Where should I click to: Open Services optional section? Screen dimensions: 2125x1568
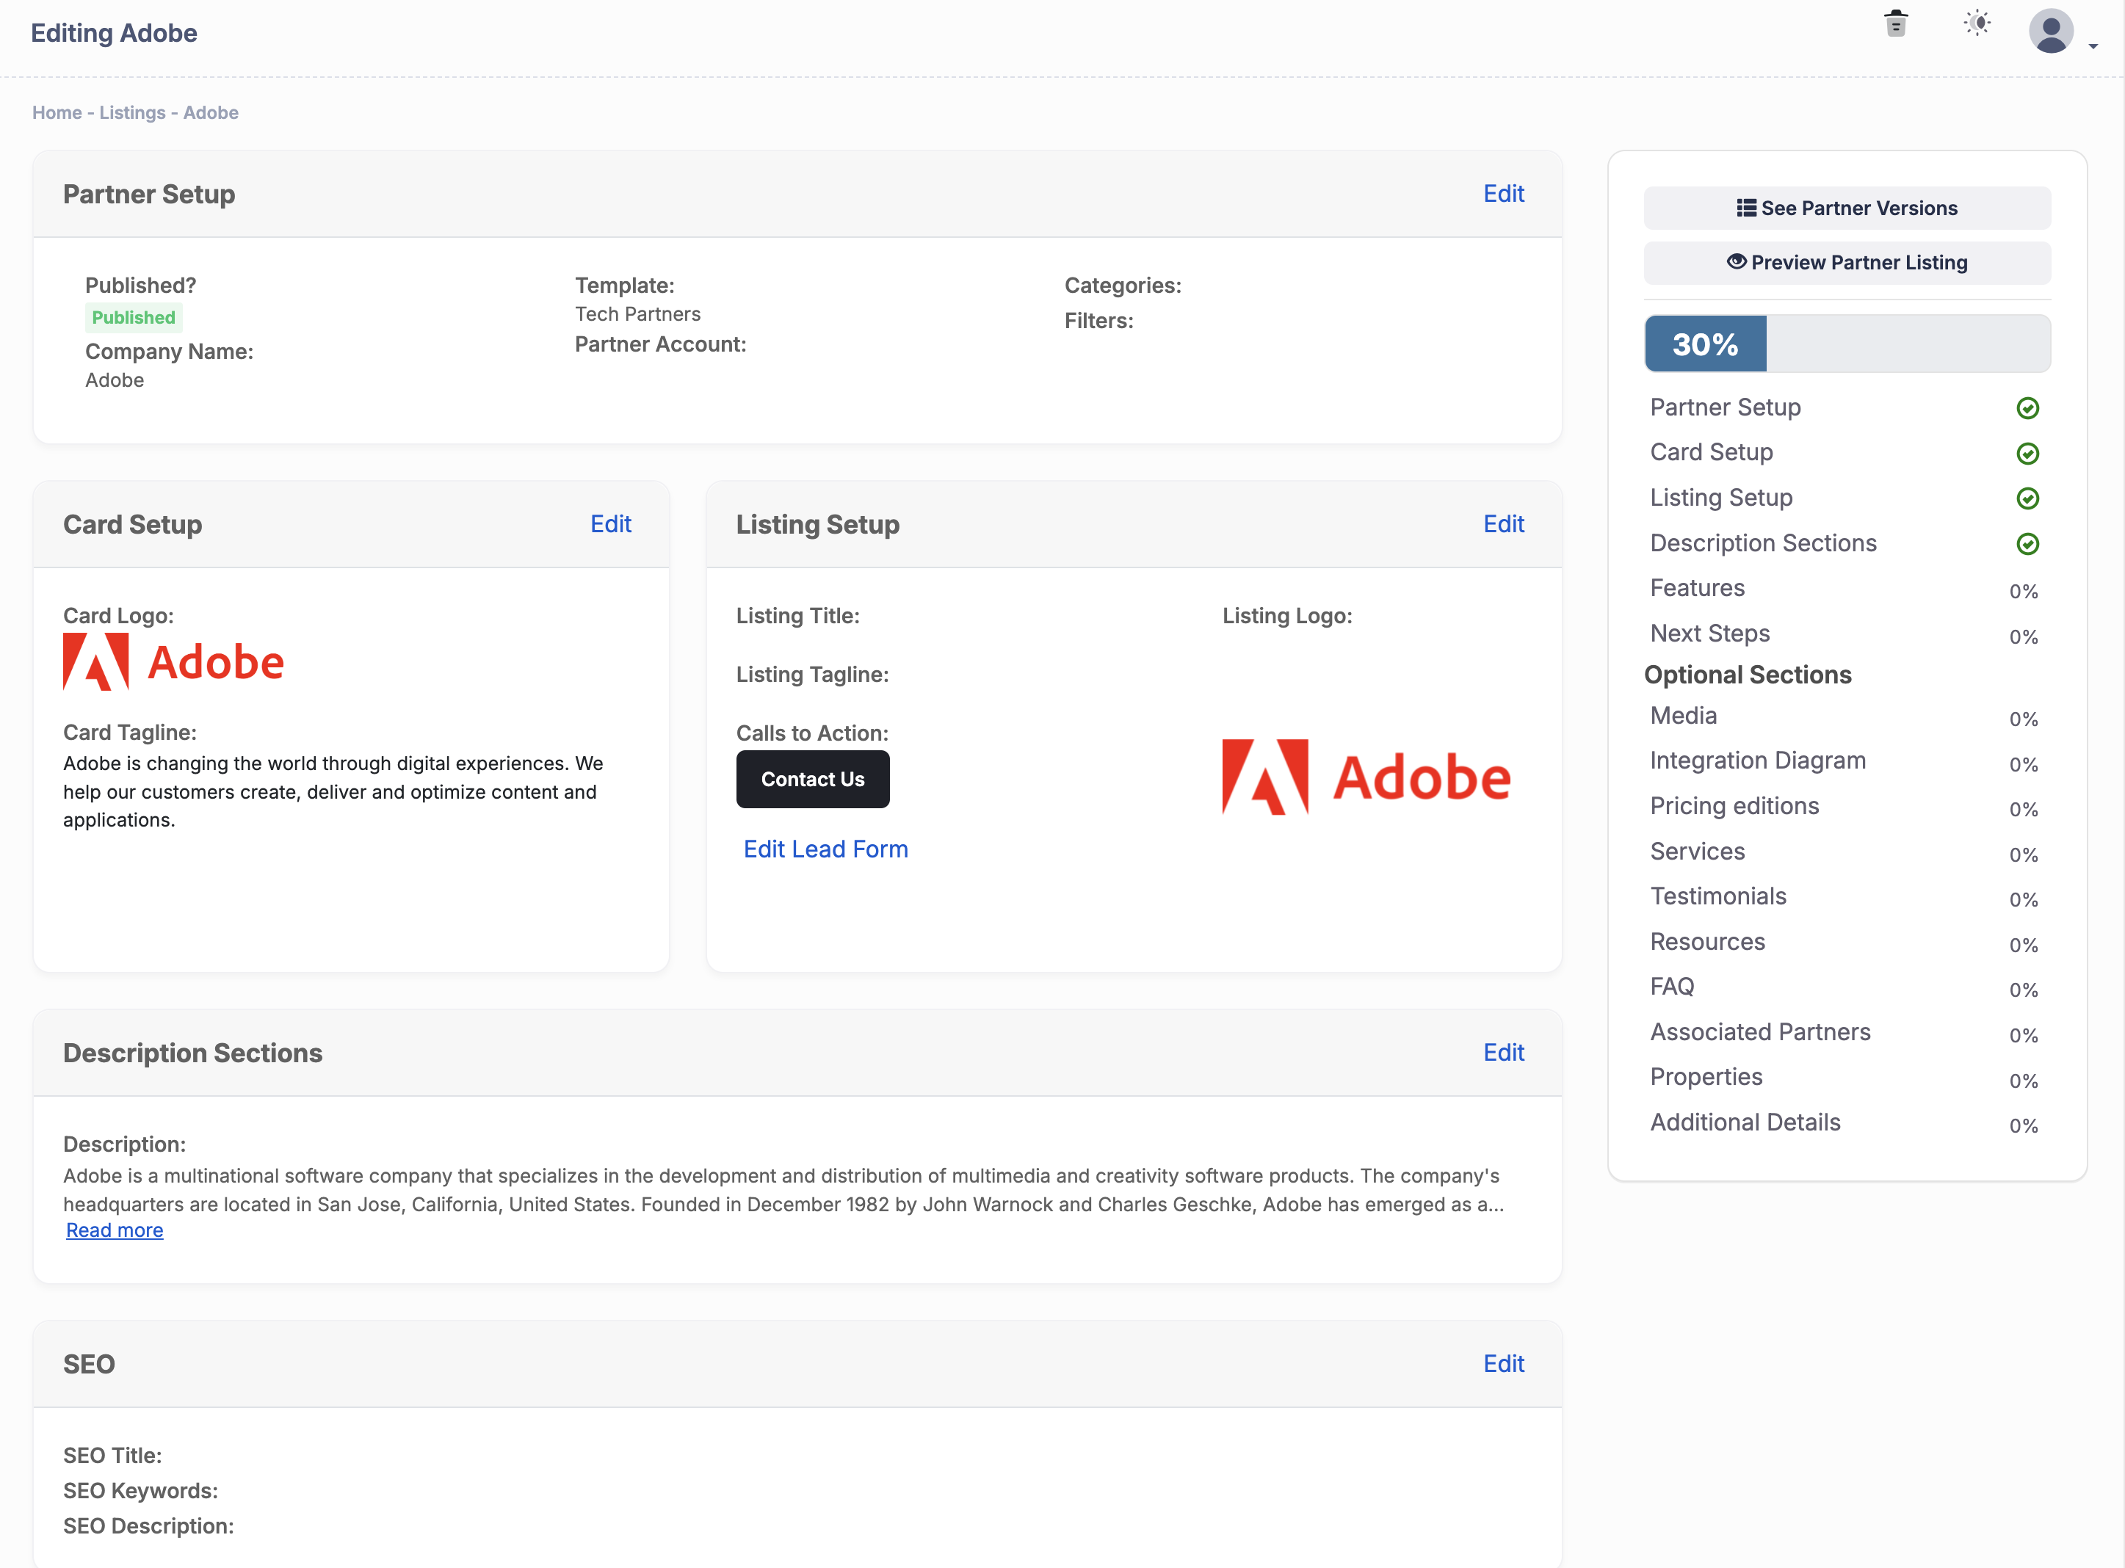click(1697, 852)
